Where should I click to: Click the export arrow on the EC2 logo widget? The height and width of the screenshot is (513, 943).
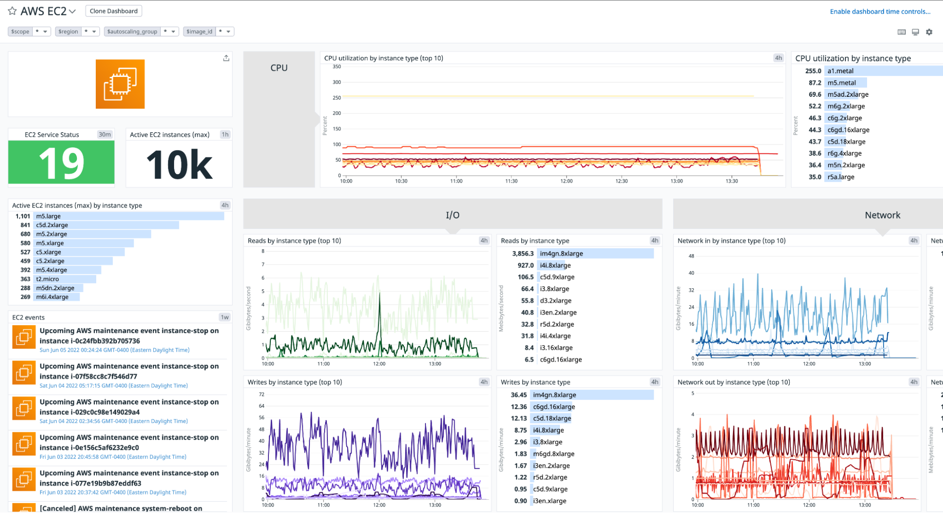[x=226, y=58]
